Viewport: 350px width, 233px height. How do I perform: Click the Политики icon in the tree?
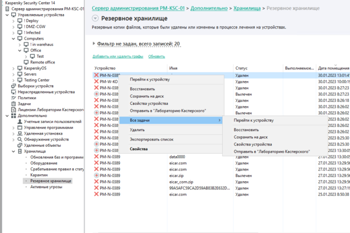(13, 98)
